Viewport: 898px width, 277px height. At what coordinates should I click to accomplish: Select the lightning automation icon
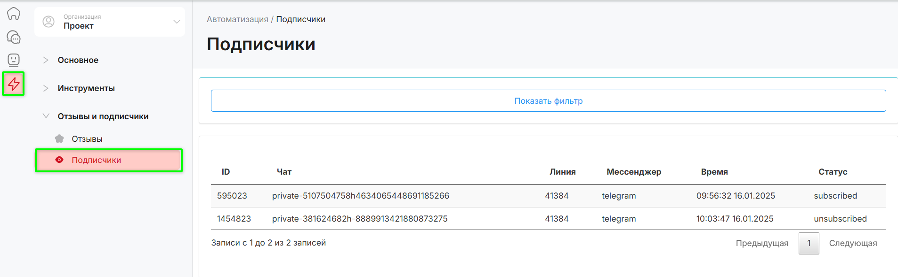(x=14, y=84)
